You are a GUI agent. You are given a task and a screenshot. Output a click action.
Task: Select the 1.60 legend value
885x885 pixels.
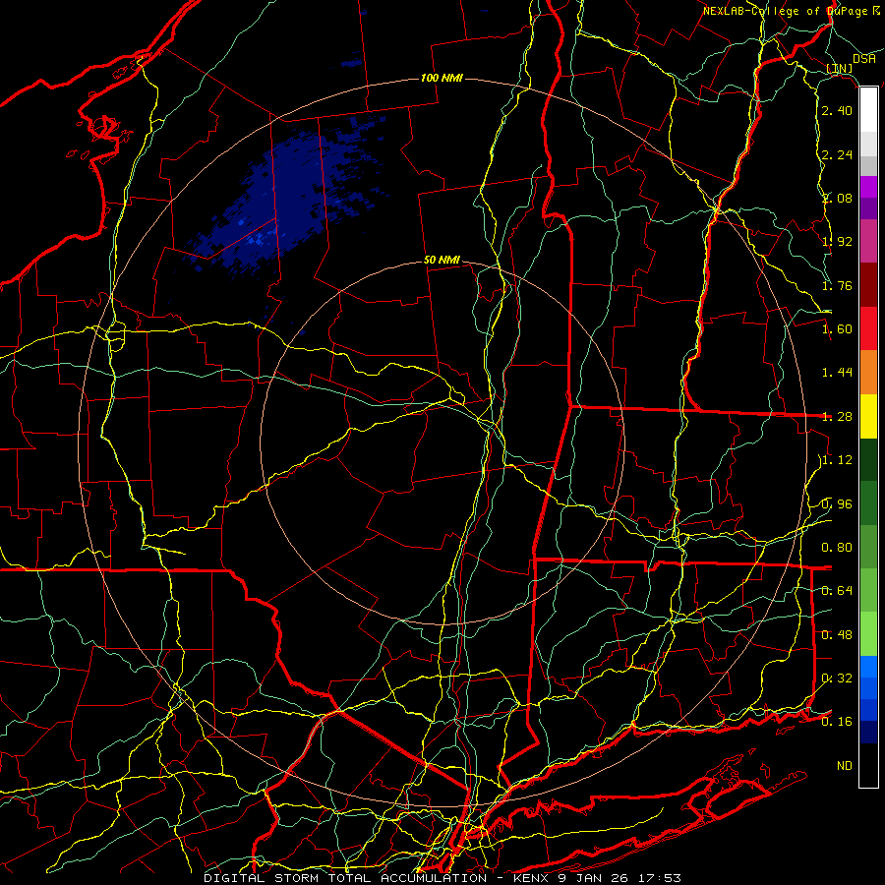[x=837, y=329]
